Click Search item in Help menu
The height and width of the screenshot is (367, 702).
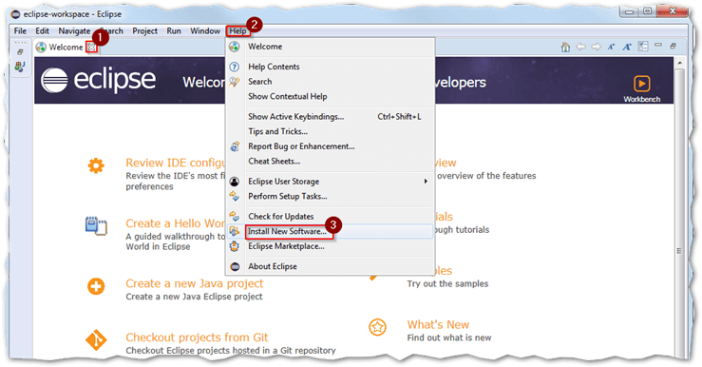pos(259,82)
